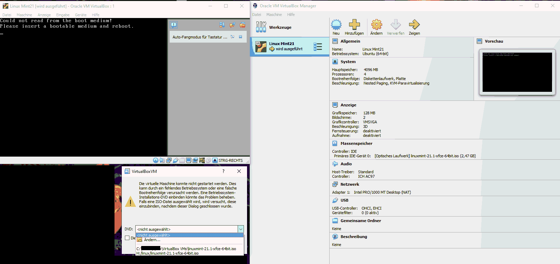Click the Linux Mint21 OS icon in VM list

click(261, 46)
